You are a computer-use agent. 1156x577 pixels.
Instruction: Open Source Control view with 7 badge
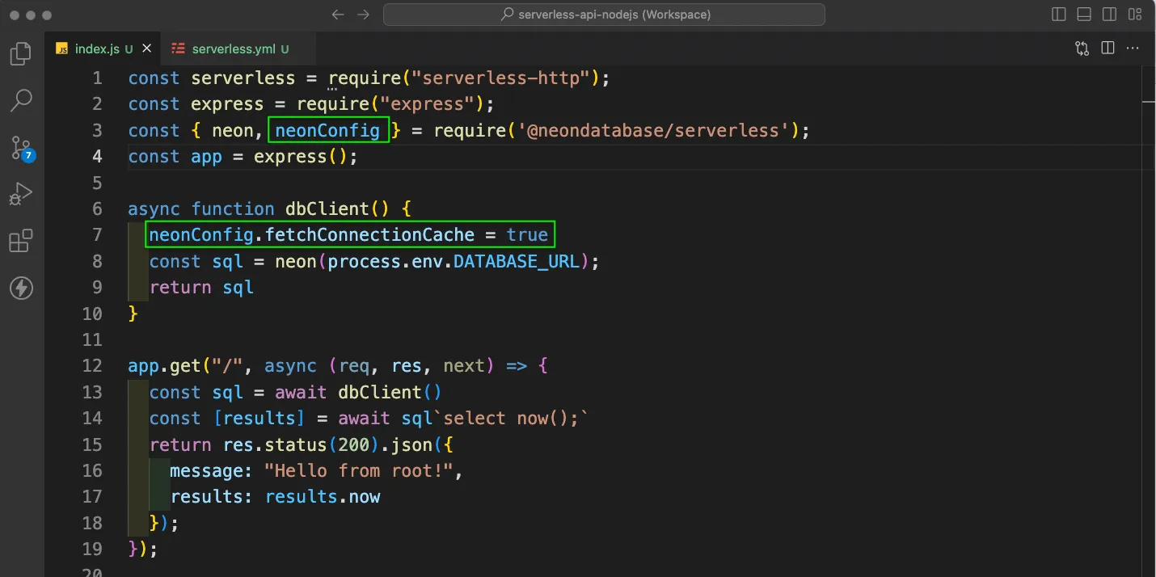(x=22, y=148)
